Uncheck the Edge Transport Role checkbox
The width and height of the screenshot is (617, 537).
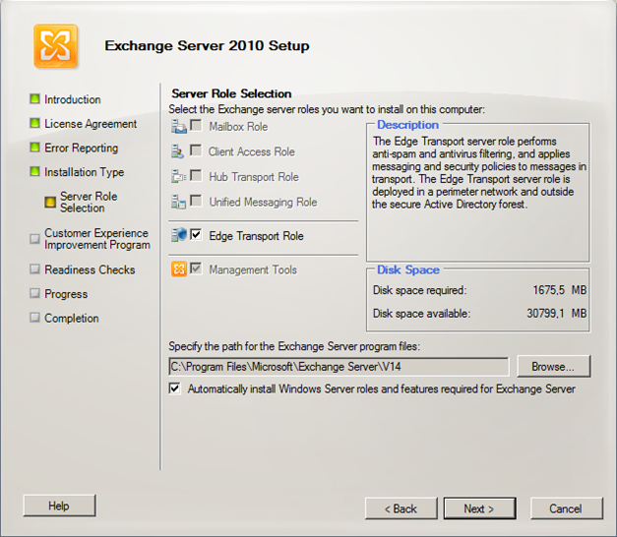click(196, 235)
